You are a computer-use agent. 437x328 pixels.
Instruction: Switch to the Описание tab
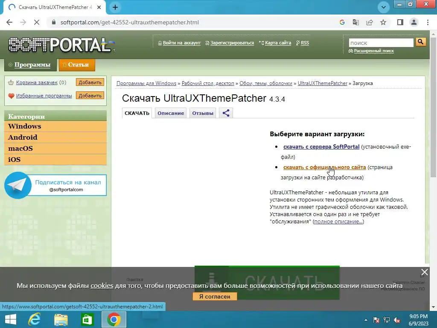tap(171, 113)
